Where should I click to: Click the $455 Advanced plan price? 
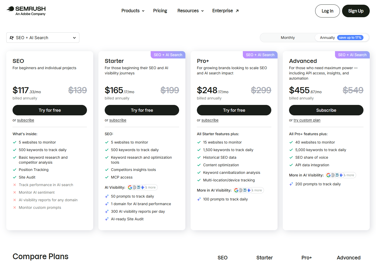(x=305, y=90)
